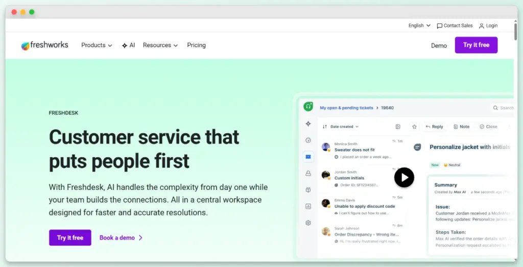Screen dimensions: 523x267
Task: Play the Freshdesk demo video
Action: pyautogui.click(x=404, y=178)
